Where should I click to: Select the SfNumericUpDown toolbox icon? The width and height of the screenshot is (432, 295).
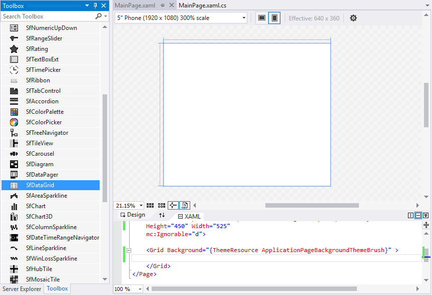[14, 28]
